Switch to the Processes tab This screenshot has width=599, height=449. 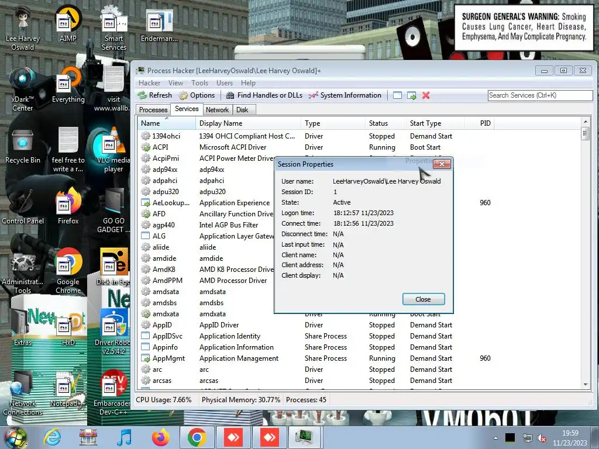pos(153,109)
